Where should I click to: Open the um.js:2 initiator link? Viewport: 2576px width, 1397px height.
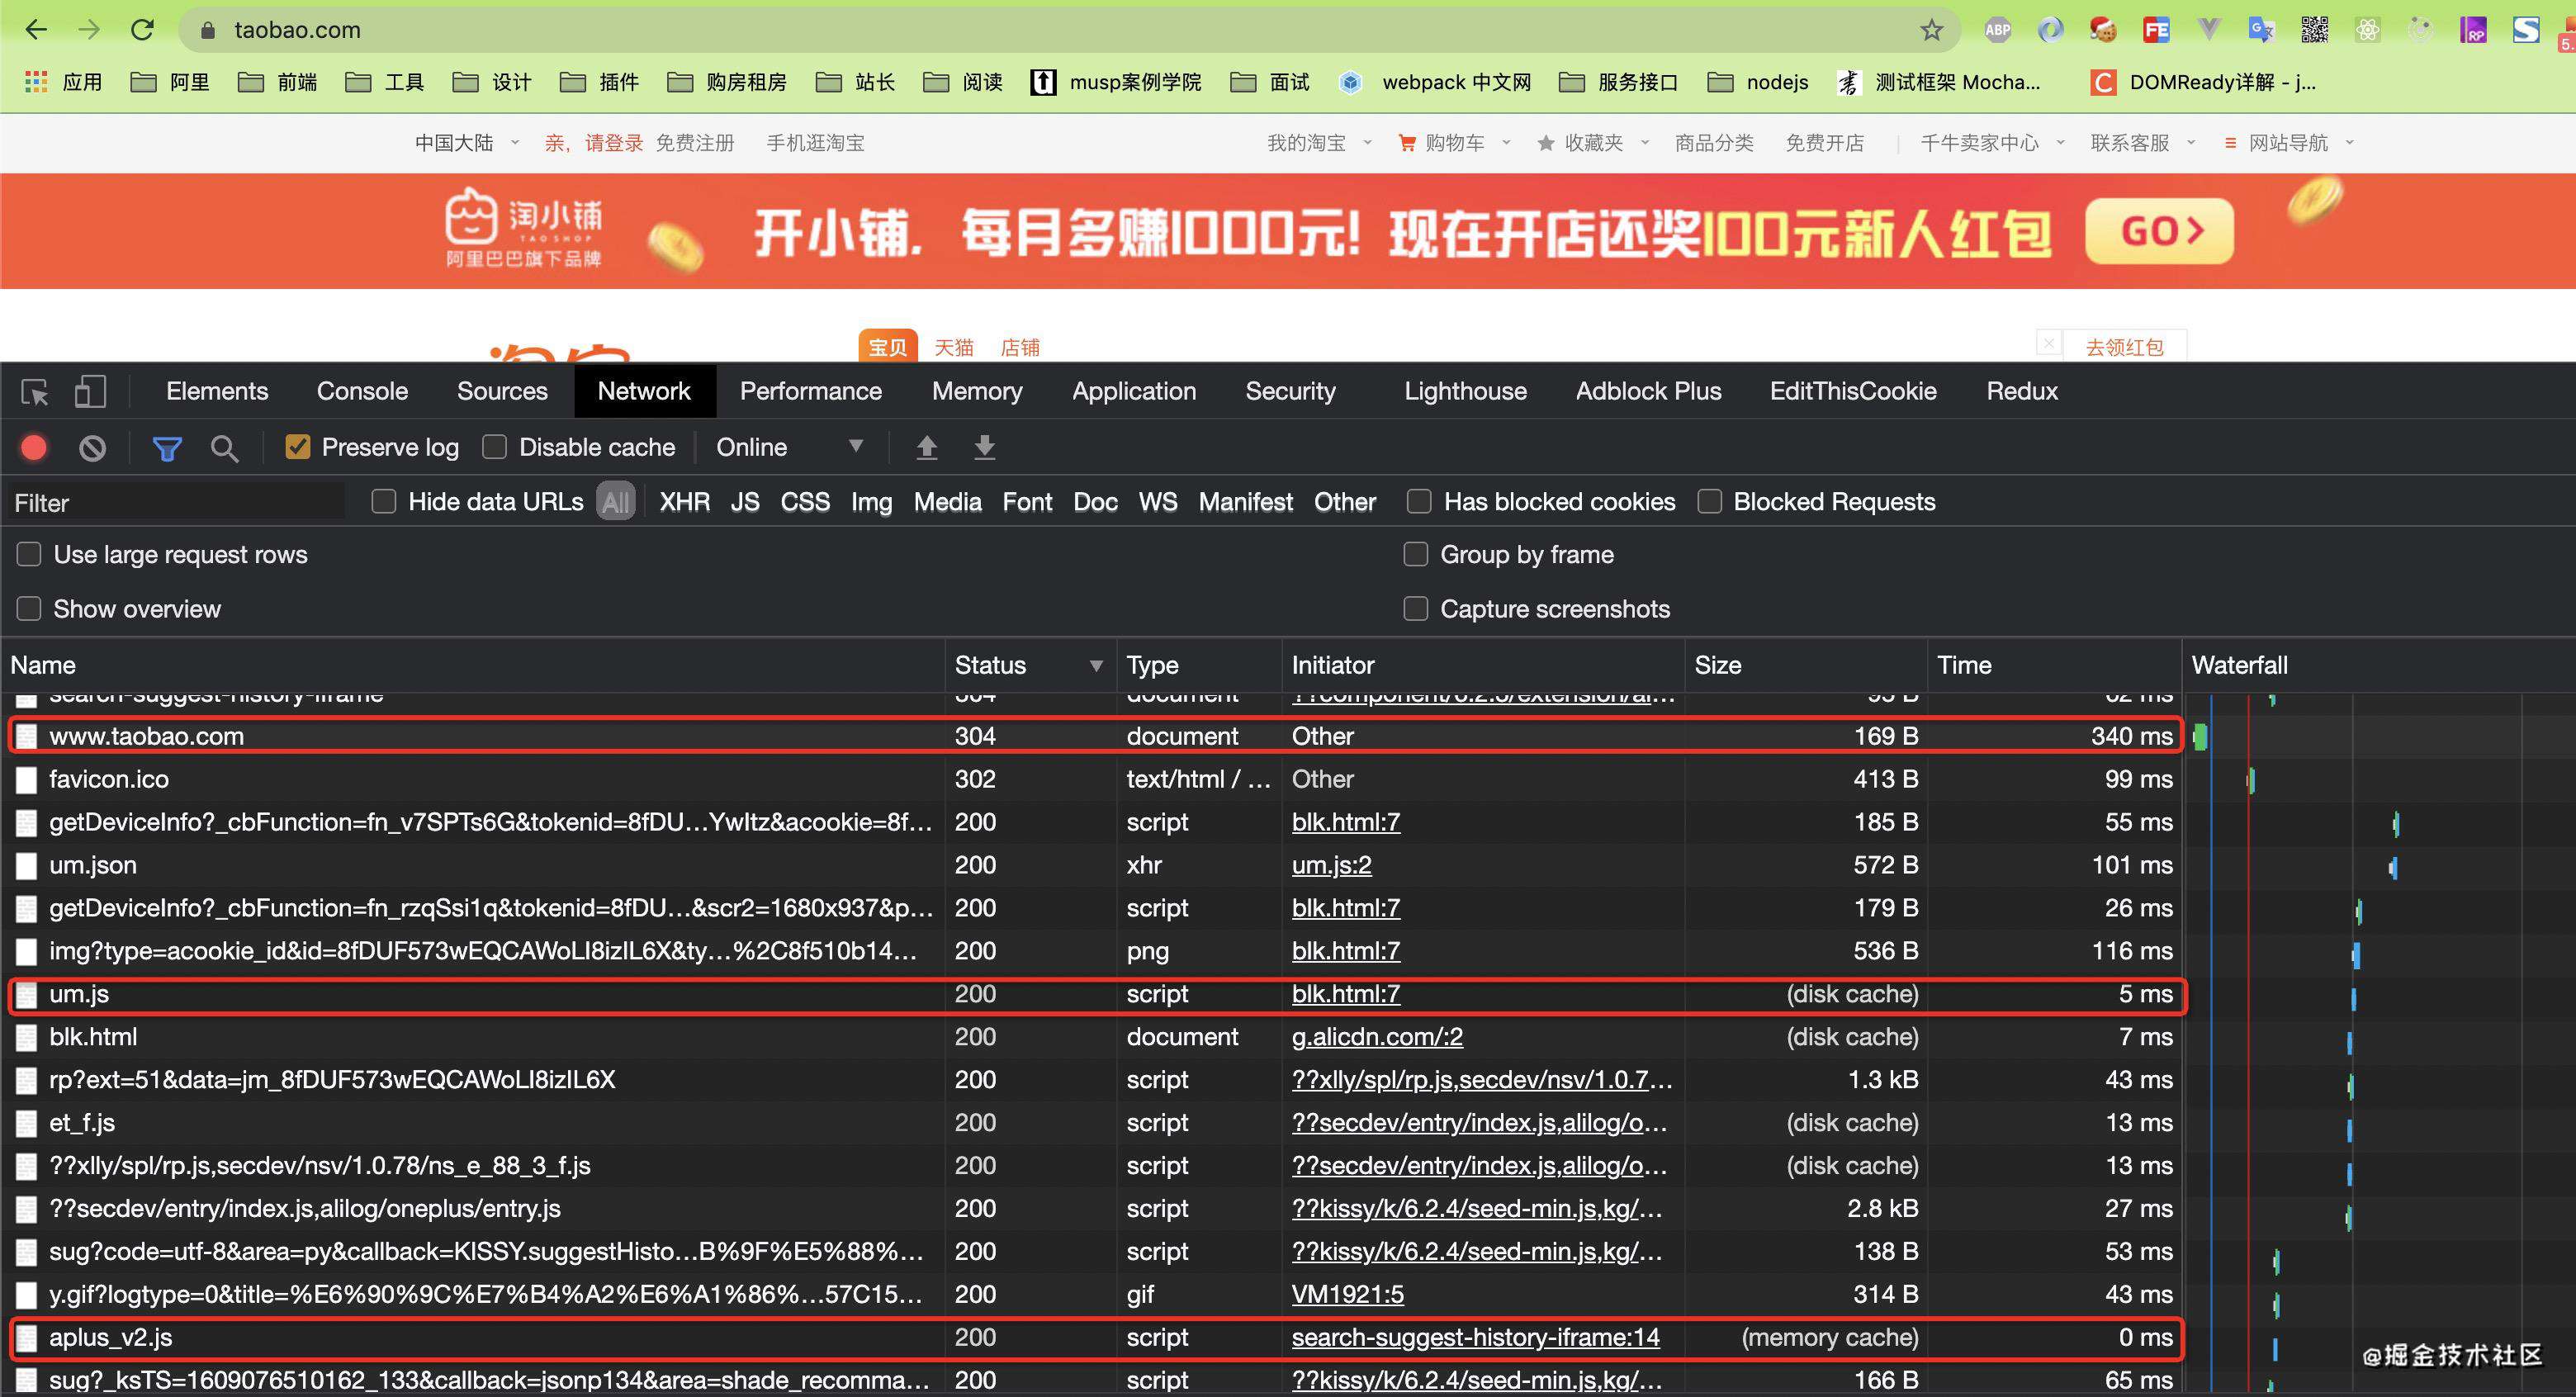(x=1331, y=865)
